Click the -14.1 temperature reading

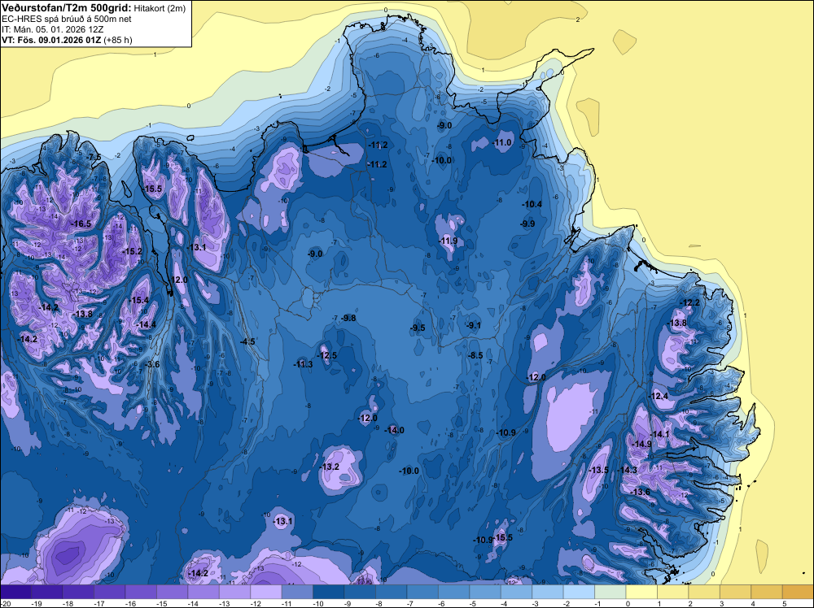(660, 434)
